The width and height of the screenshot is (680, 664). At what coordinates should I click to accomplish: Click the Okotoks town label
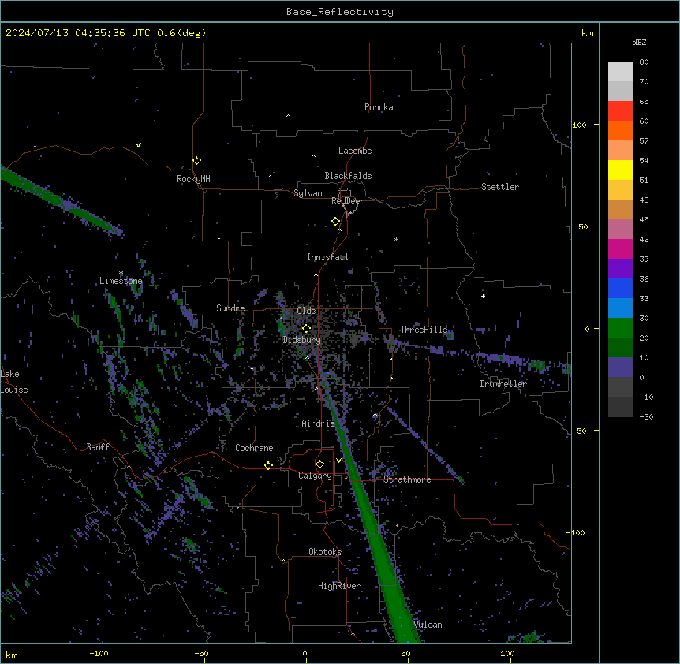(x=325, y=552)
